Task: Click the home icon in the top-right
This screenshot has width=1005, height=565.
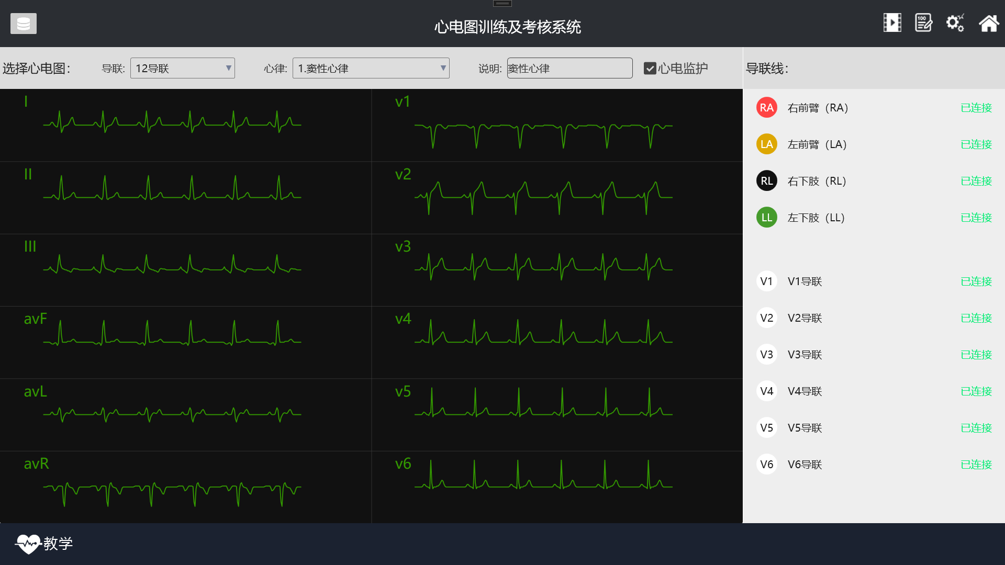Action: tap(989, 23)
